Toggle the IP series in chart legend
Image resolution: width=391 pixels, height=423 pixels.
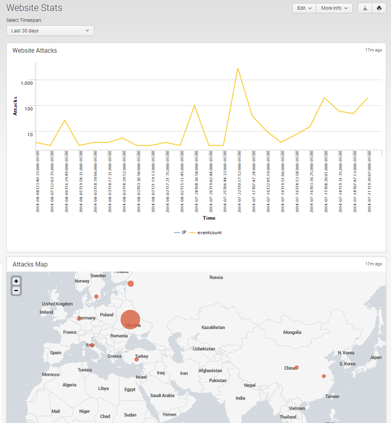(180, 232)
